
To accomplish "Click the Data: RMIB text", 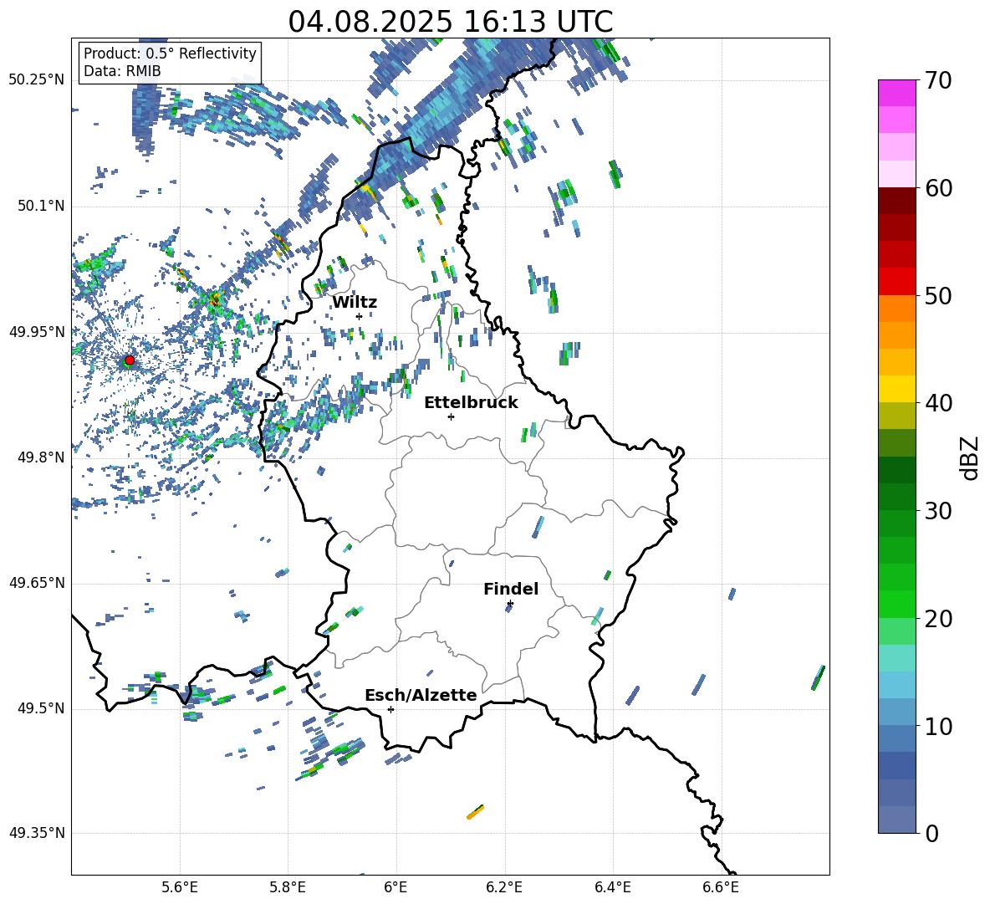I will (x=122, y=71).
